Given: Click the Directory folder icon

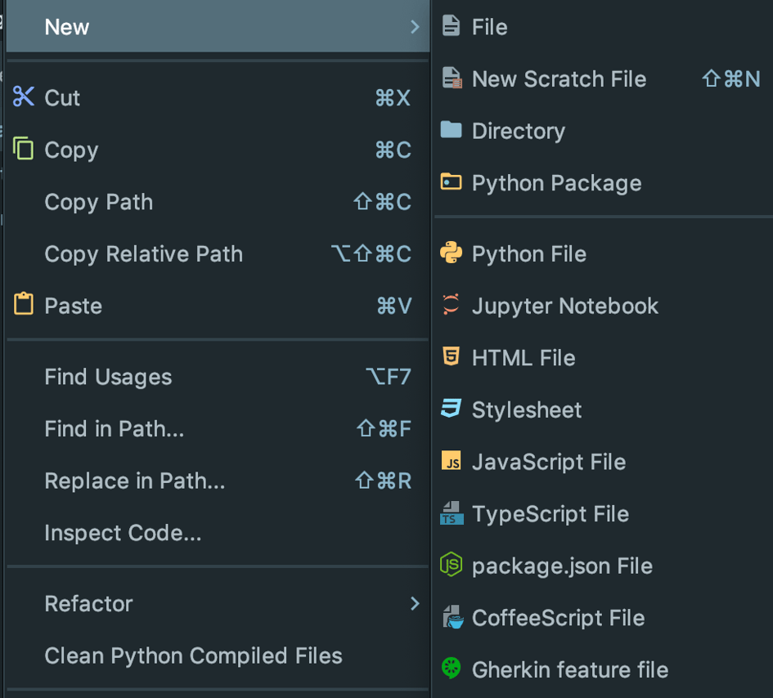Looking at the screenshot, I should pos(451,131).
